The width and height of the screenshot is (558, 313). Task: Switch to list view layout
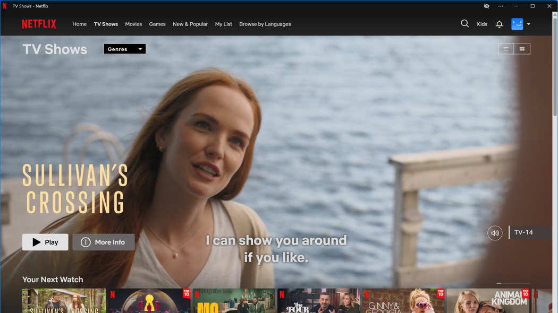[506, 49]
